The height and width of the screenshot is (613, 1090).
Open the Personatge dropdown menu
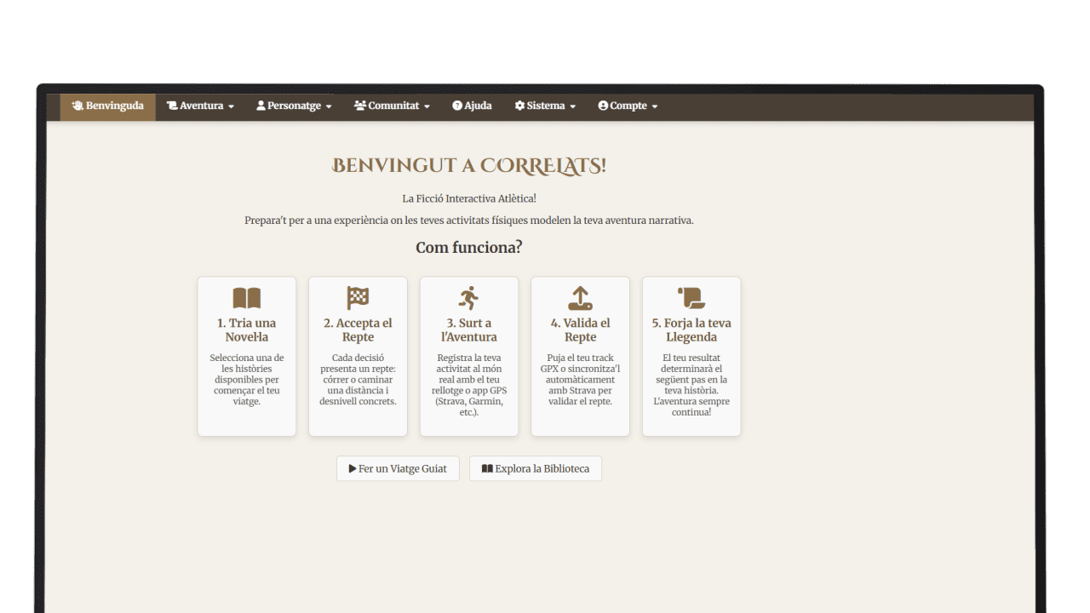tap(294, 106)
